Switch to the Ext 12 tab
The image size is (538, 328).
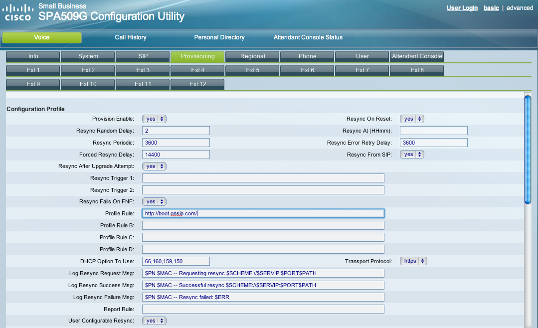point(197,84)
